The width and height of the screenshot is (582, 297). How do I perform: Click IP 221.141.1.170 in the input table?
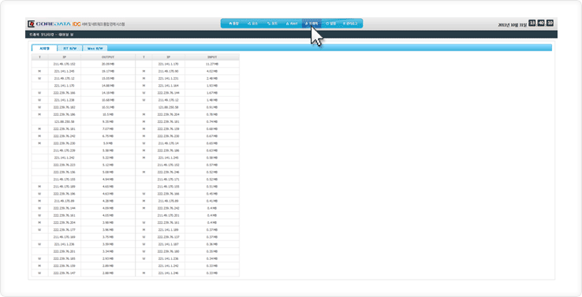168,64
